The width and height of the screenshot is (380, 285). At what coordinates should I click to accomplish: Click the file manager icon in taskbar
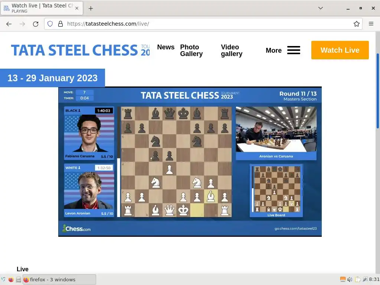(19, 279)
